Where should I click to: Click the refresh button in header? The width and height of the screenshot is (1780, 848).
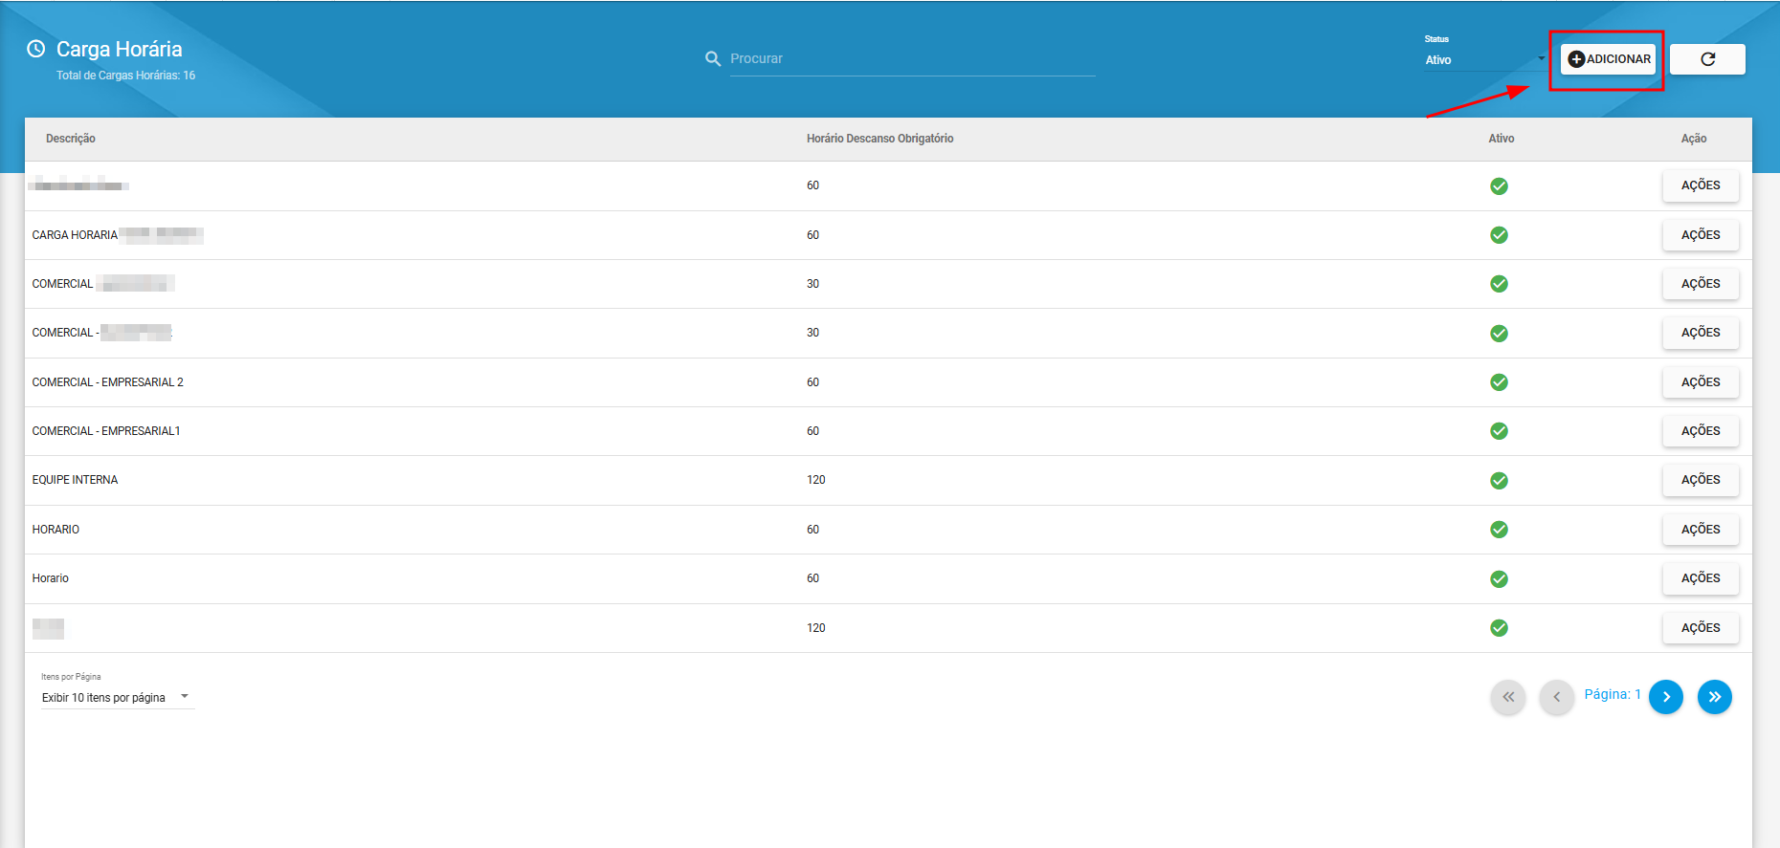tap(1707, 59)
